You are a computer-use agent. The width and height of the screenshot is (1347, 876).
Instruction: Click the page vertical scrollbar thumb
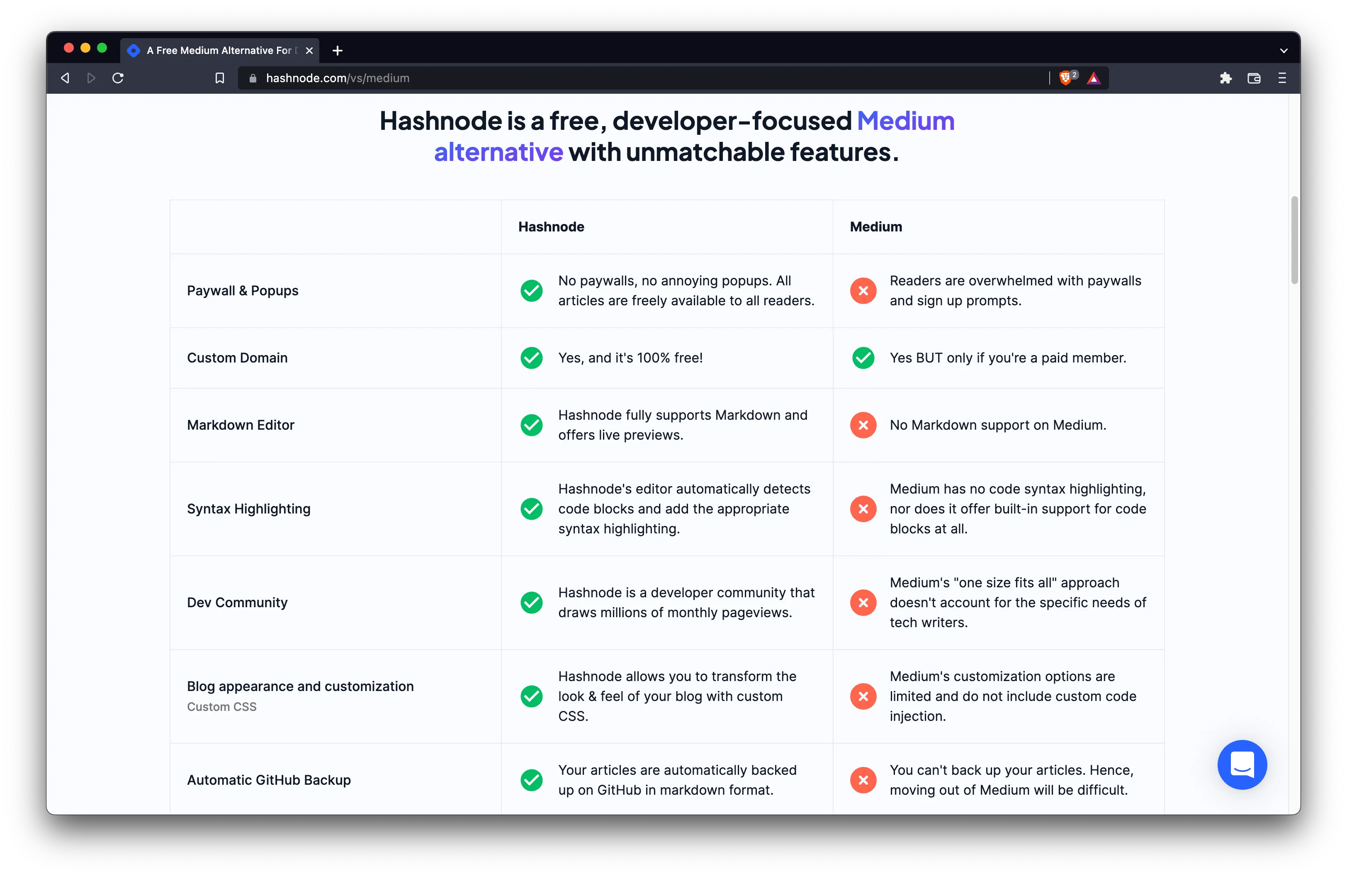(1294, 240)
